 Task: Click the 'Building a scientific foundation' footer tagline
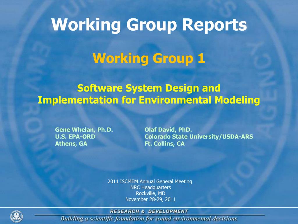149,218
